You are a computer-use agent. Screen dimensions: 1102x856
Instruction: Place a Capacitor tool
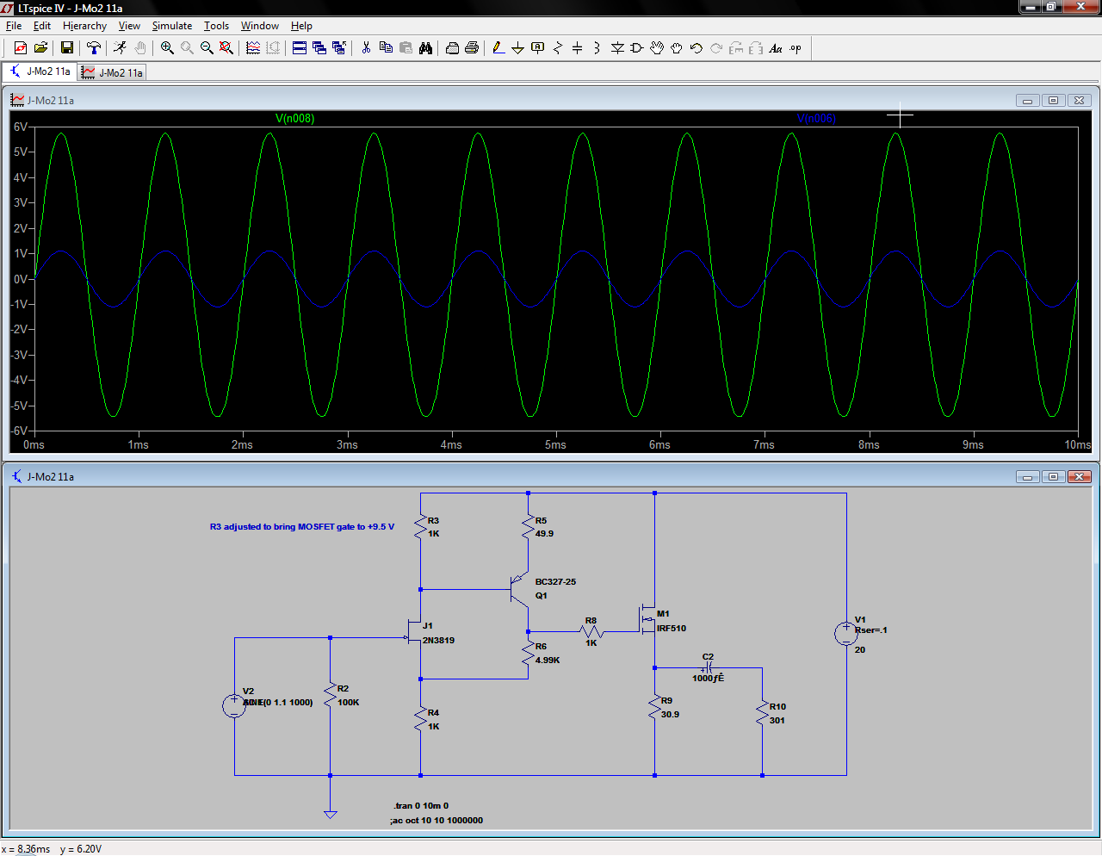pos(578,48)
